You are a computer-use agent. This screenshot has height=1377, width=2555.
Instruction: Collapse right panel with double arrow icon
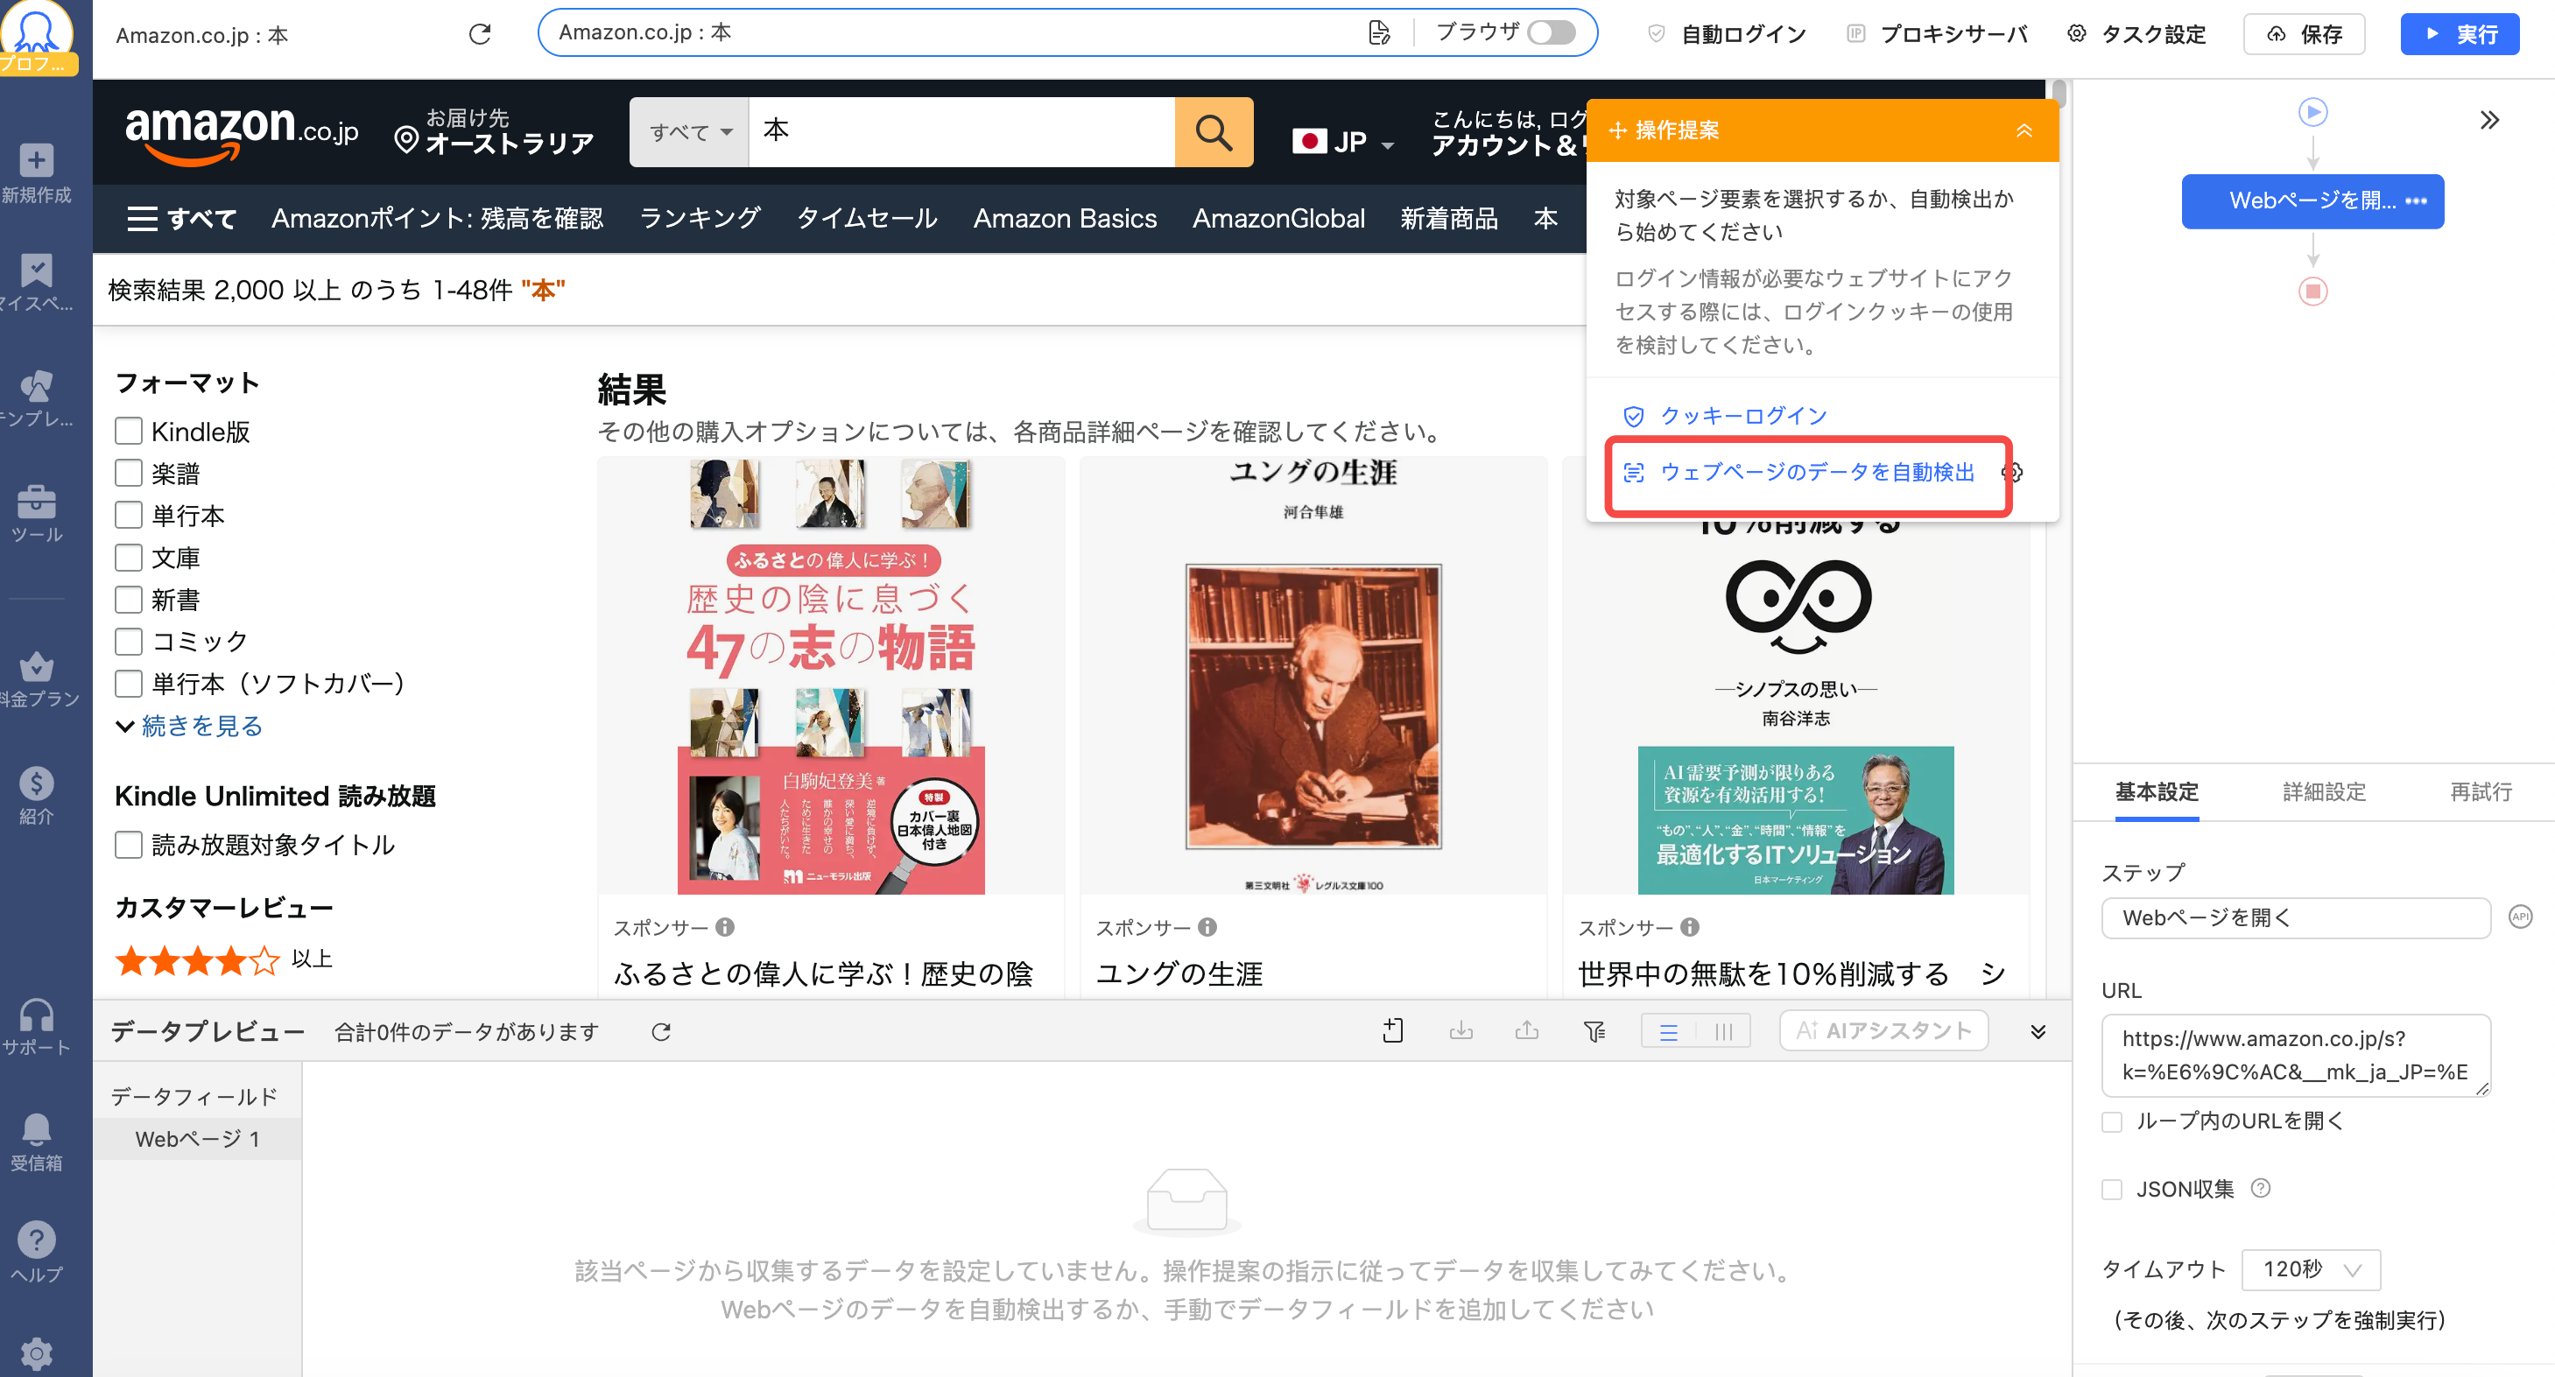point(2489,120)
